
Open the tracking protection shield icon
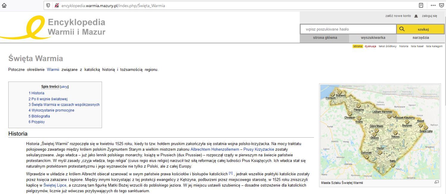(48, 5)
